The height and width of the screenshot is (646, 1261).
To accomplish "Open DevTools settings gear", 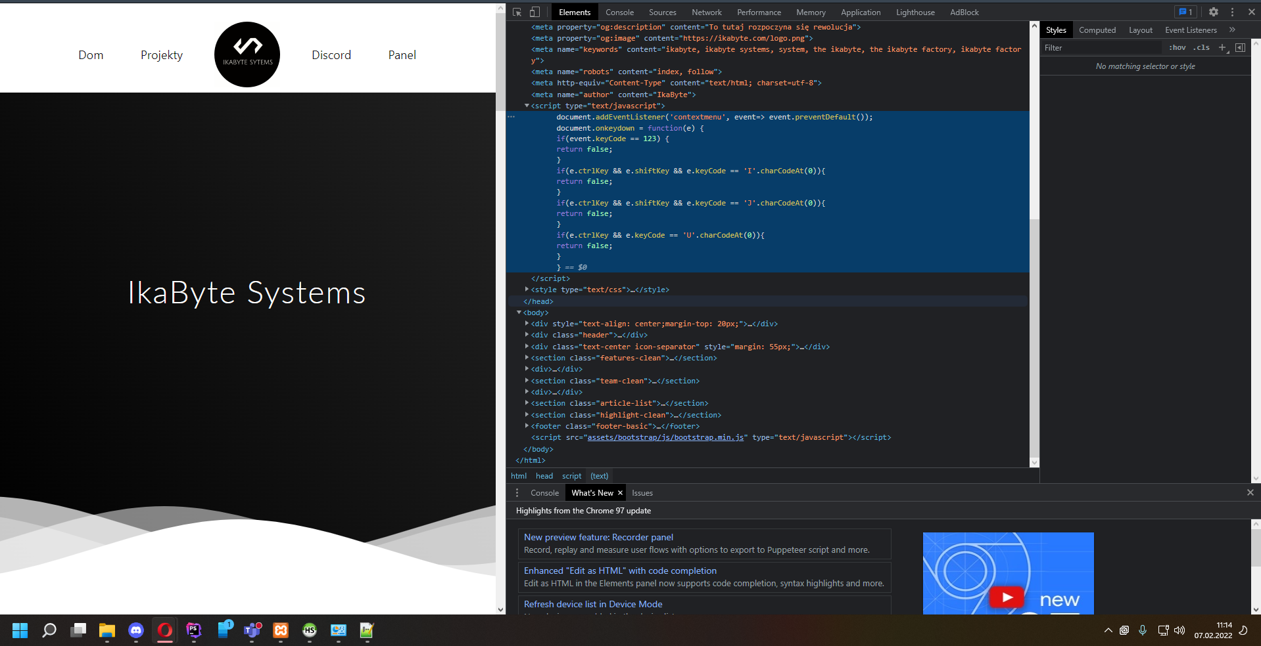I will click(1214, 12).
